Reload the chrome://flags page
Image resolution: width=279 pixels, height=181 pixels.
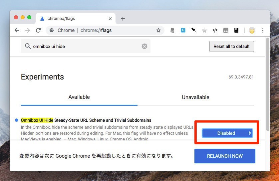point(38,30)
